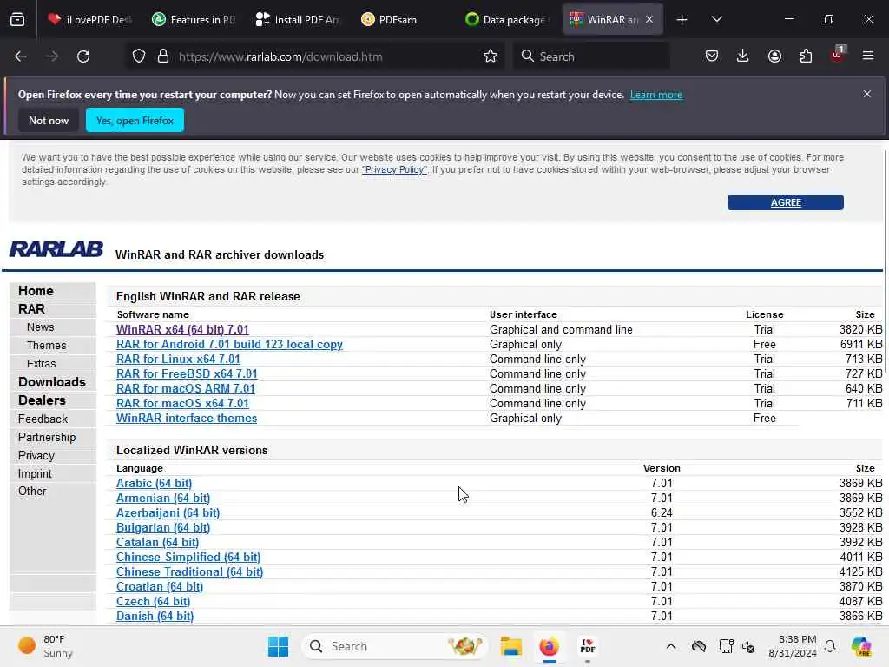Open a new tab with plus icon

(682, 20)
